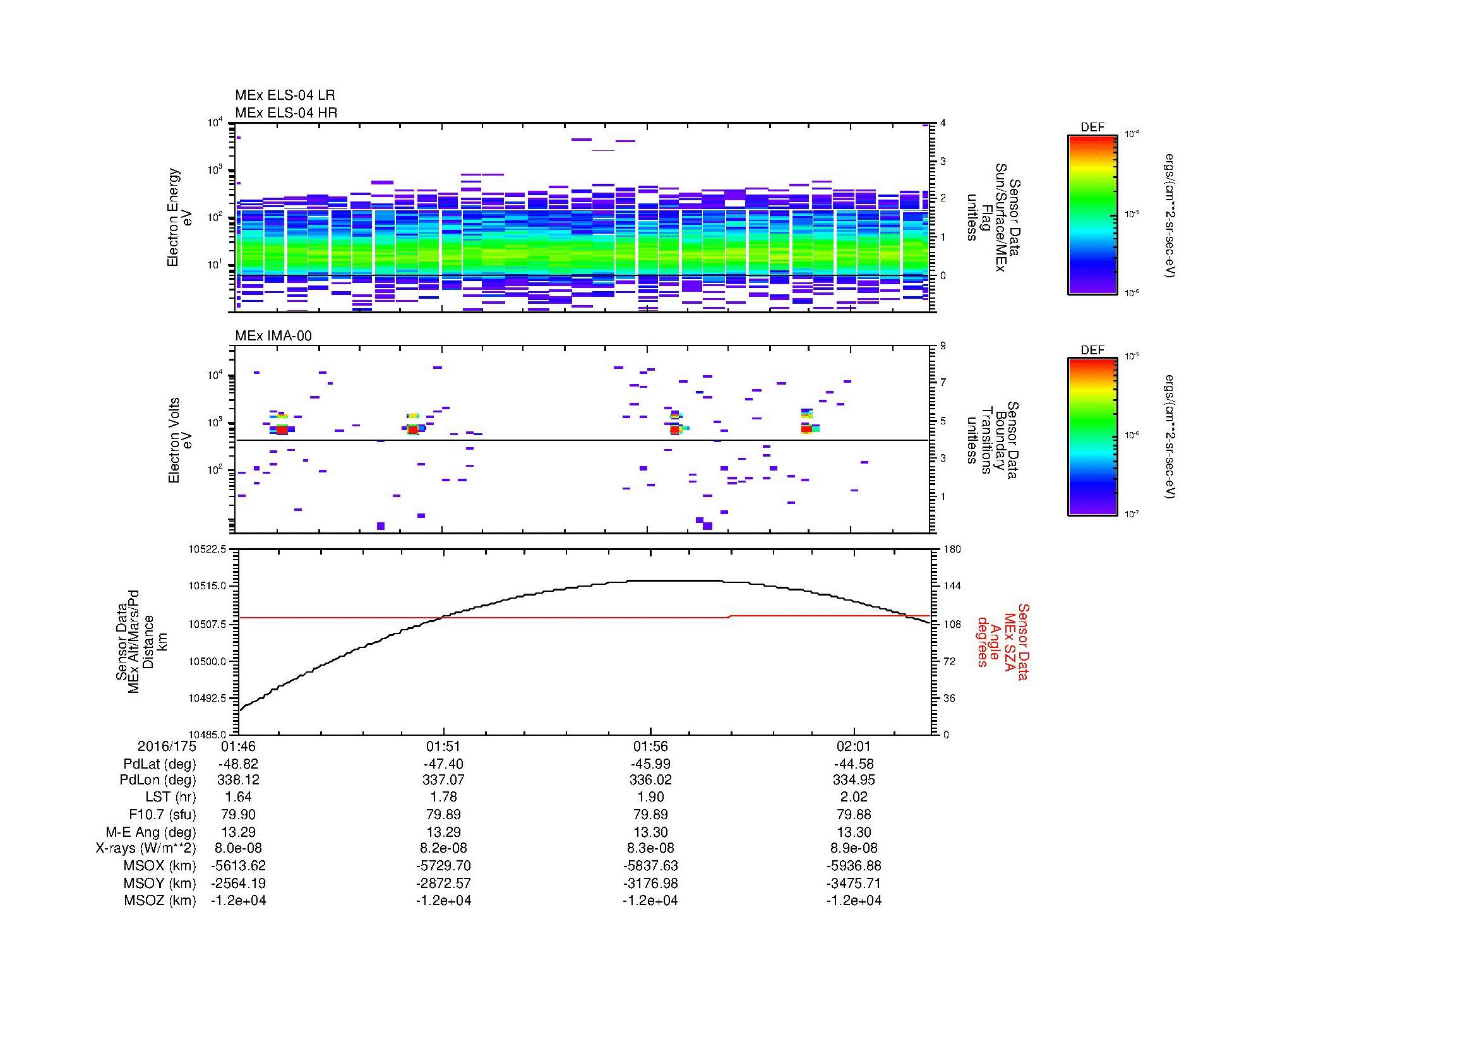1477x1044 pixels.
Task: Click the '01:51' time tick label
Action: pos(444,746)
